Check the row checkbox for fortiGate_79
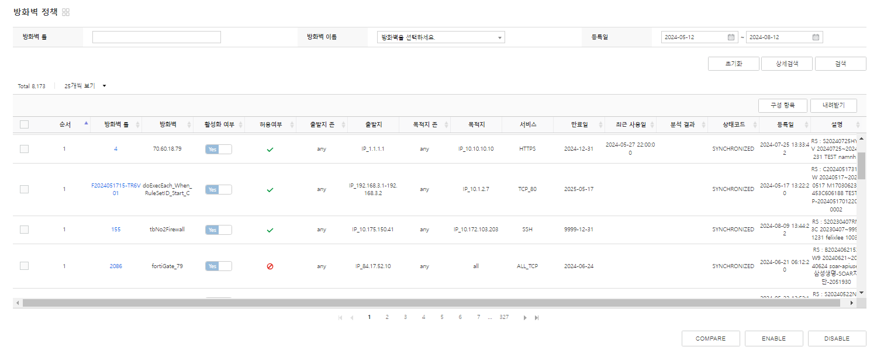The width and height of the screenshot is (884, 354). [x=24, y=266]
